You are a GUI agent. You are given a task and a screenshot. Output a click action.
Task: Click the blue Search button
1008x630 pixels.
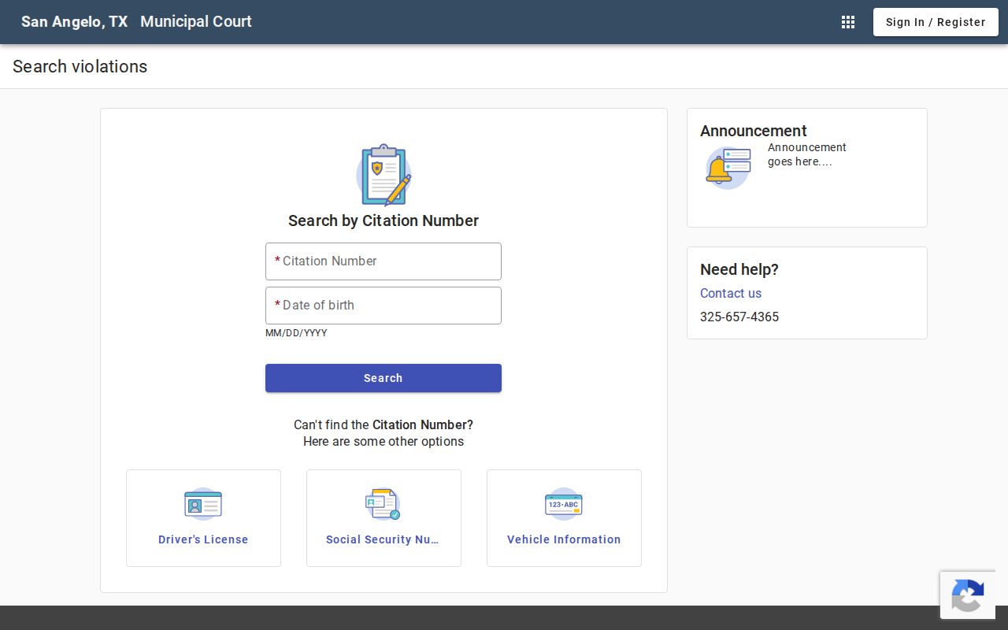(384, 378)
